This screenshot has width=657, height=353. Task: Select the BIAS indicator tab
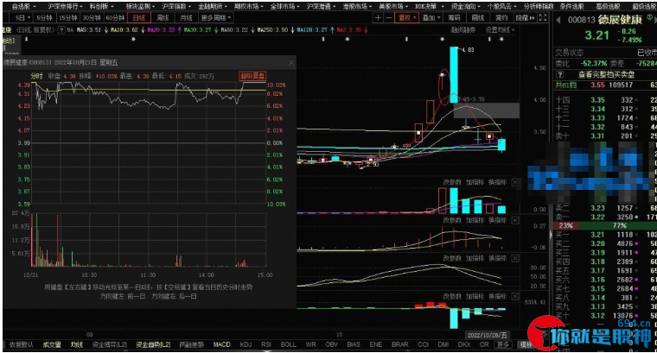point(354,344)
